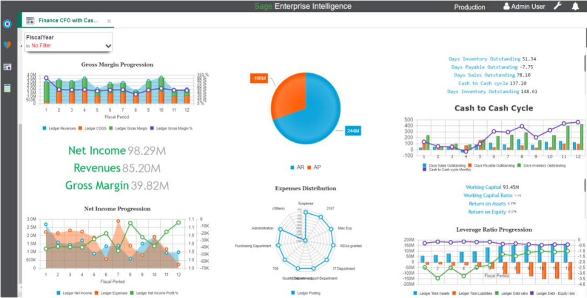Open the green report sheet sidebar icon
This screenshot has width=587, height=298.
tap(7, 88)
